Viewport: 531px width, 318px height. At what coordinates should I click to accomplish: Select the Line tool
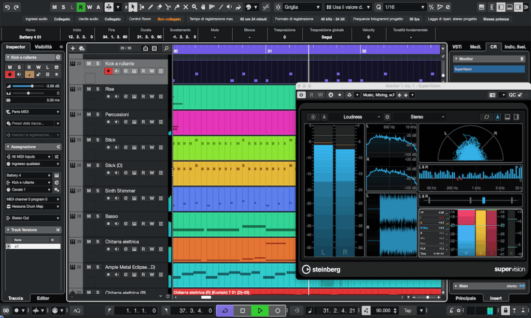tap(221, 7)
